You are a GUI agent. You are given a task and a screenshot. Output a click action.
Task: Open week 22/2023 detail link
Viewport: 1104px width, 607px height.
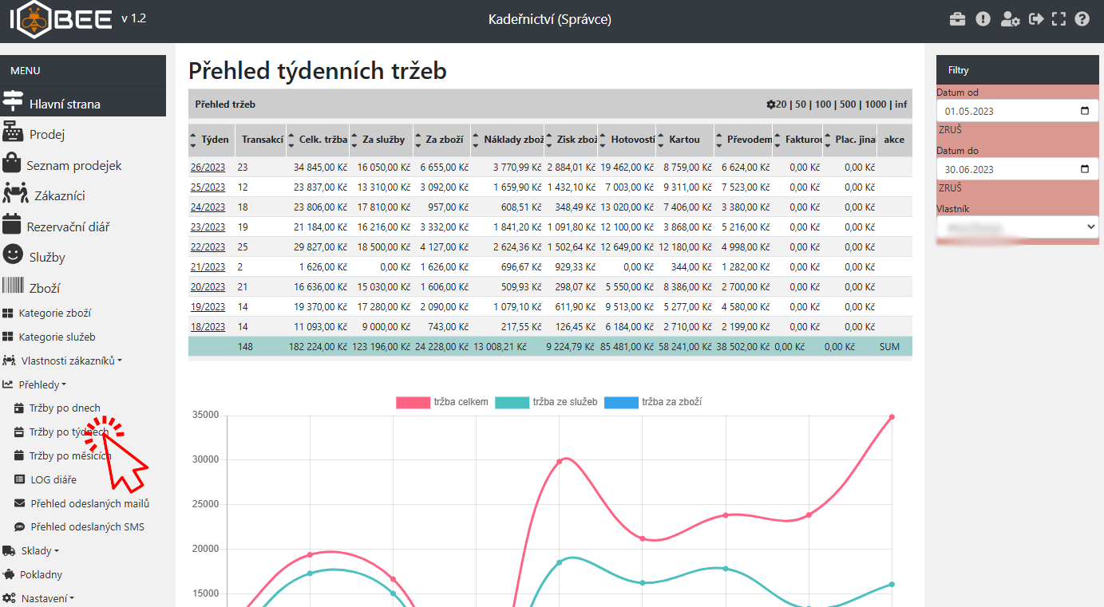pyautogui.click(x=208, y=247)
